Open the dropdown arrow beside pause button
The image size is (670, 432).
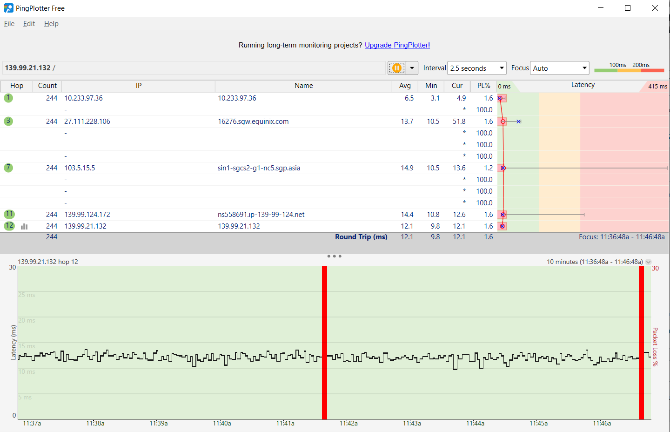(412, 68)
